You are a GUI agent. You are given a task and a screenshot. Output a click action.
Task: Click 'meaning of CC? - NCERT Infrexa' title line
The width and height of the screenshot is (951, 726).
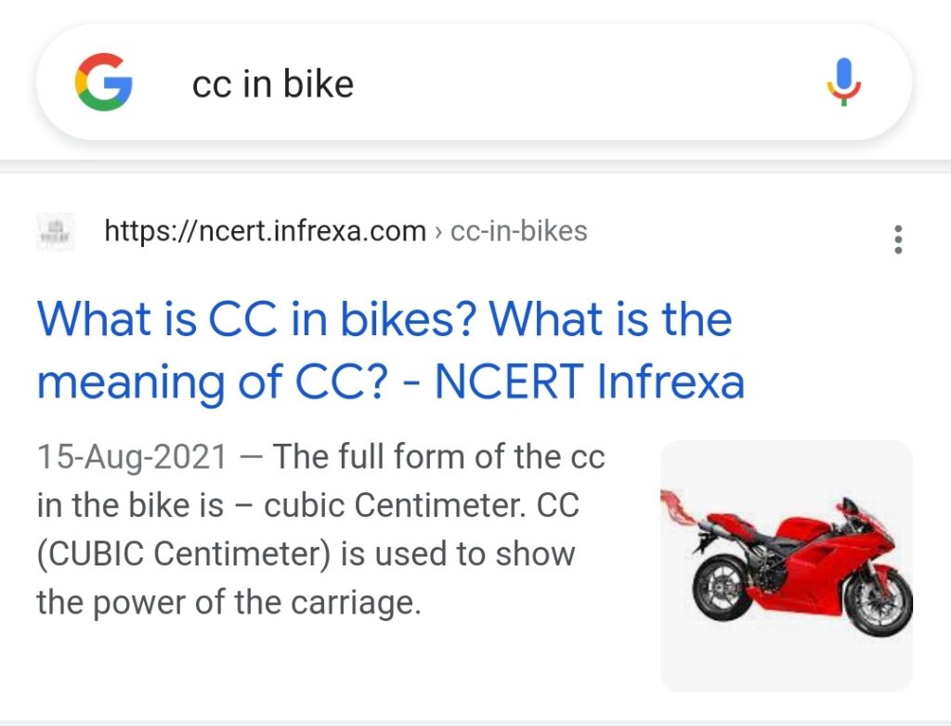point(391,382)
